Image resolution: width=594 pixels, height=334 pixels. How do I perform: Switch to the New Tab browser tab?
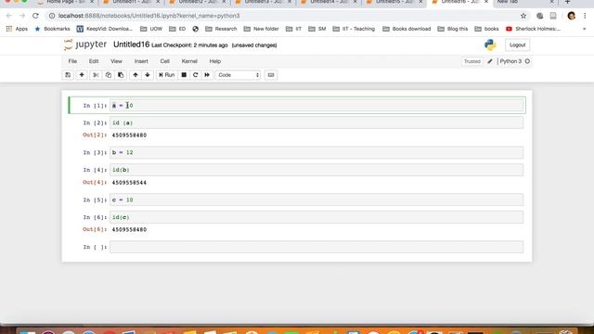click(524, 2)
